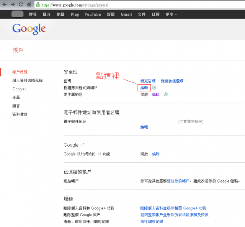The height and width of the screenshot is (227, 245).
Task: Select 語言 in the sidebar
Action: (x=16, y=106)
